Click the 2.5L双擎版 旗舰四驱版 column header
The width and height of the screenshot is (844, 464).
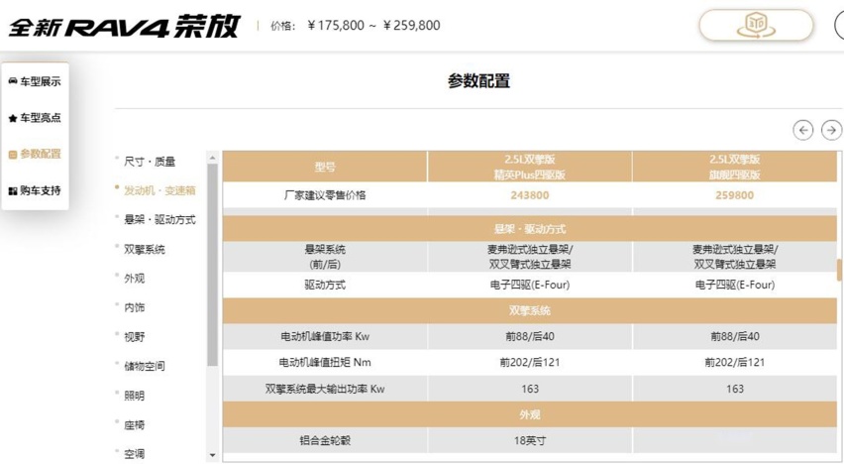tap(735, 167)
